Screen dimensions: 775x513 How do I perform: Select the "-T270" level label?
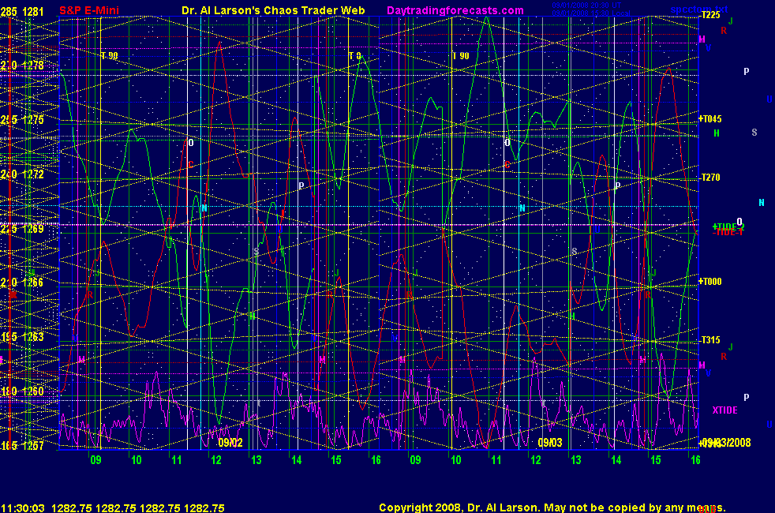coord(709,178)
